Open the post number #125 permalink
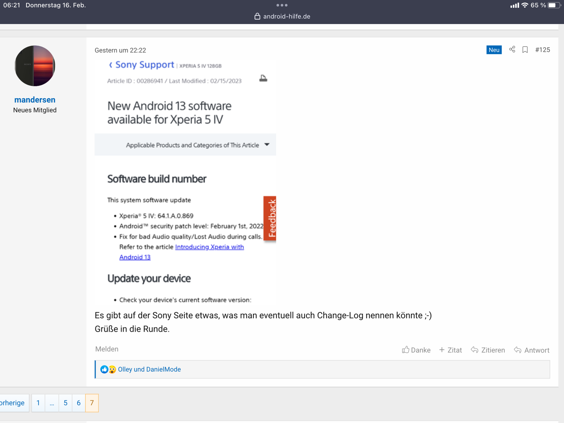The height and width of the screenshot is (423, 564). pos(542,50)
